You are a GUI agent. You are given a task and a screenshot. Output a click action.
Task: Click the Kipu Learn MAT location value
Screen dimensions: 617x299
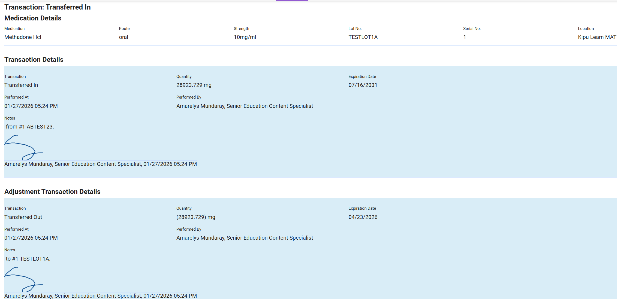point(597,37)
